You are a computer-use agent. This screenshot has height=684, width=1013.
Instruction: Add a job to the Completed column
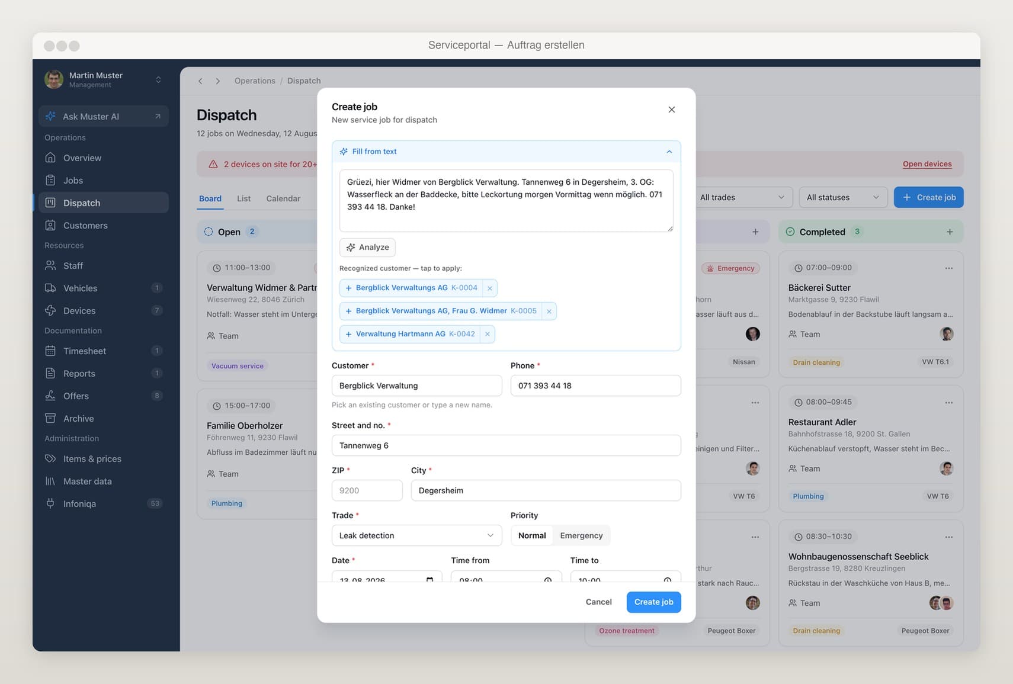(950, 232)
